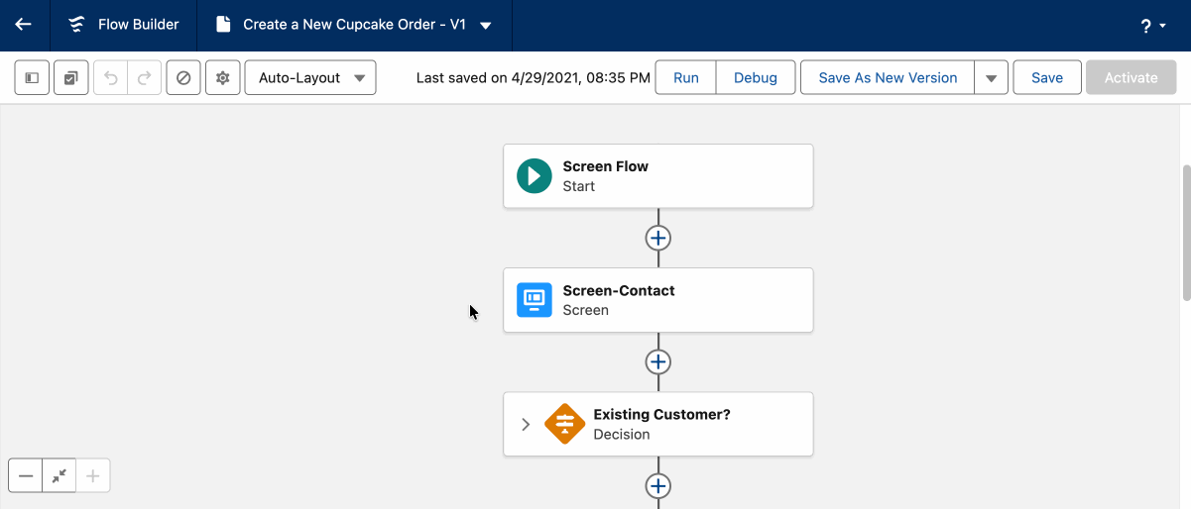
Task: Add element below Screen Flow Start
Action: click(658, 239)
